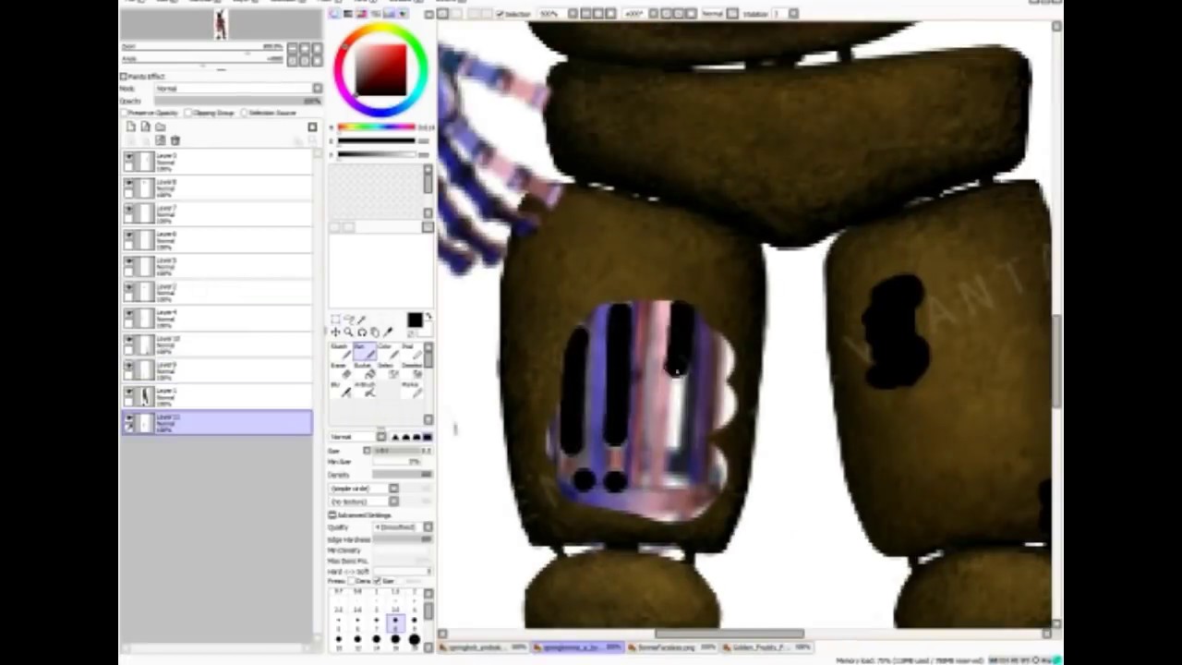Switch to the Faceless.png document tab
The height and width of the screenshot is (665, 1182).
tap(671, 647)
